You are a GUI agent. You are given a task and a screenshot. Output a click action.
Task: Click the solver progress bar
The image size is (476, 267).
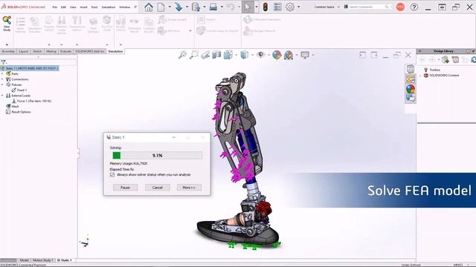click(x=157, y=155)
